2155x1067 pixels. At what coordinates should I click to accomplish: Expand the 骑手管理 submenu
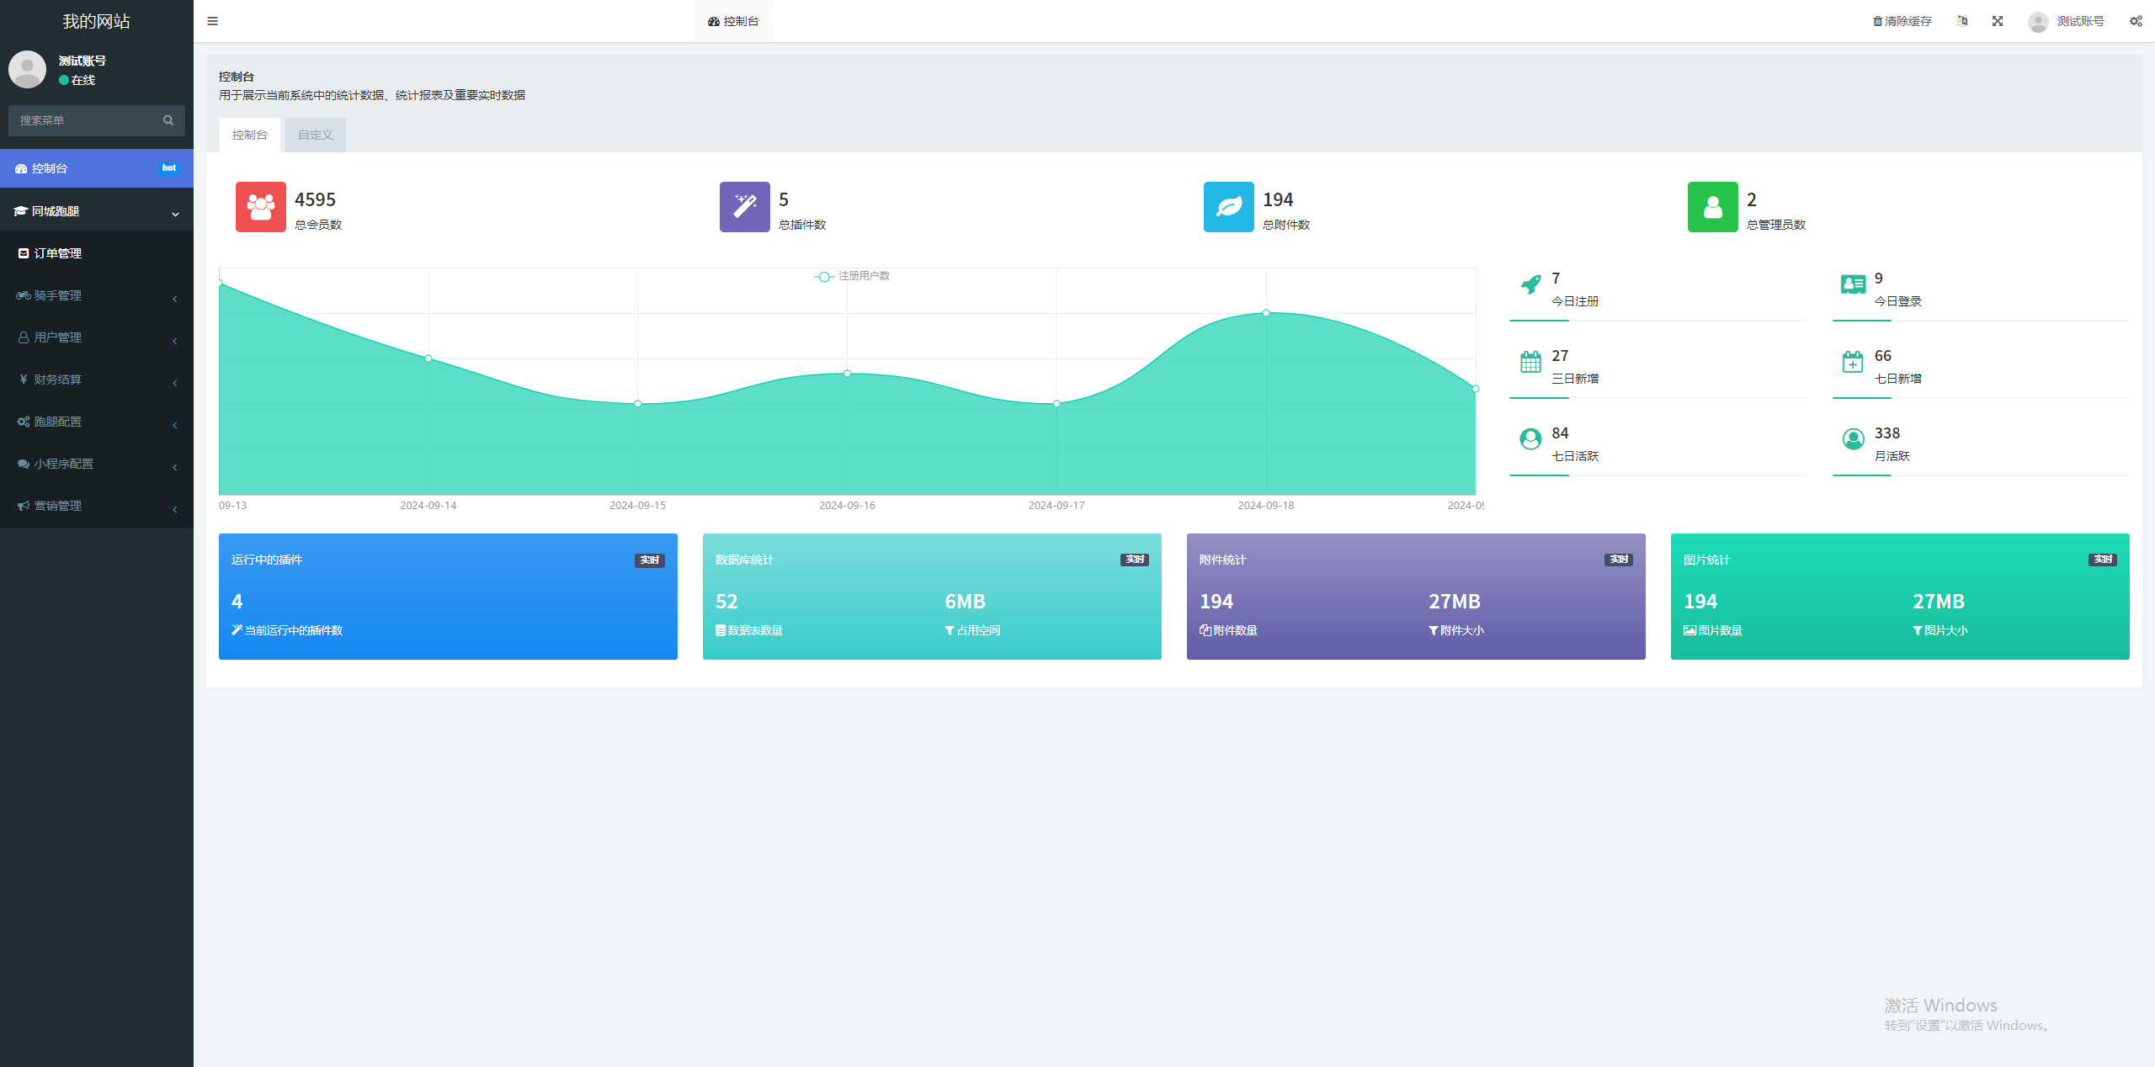click(x=96, y=295)
